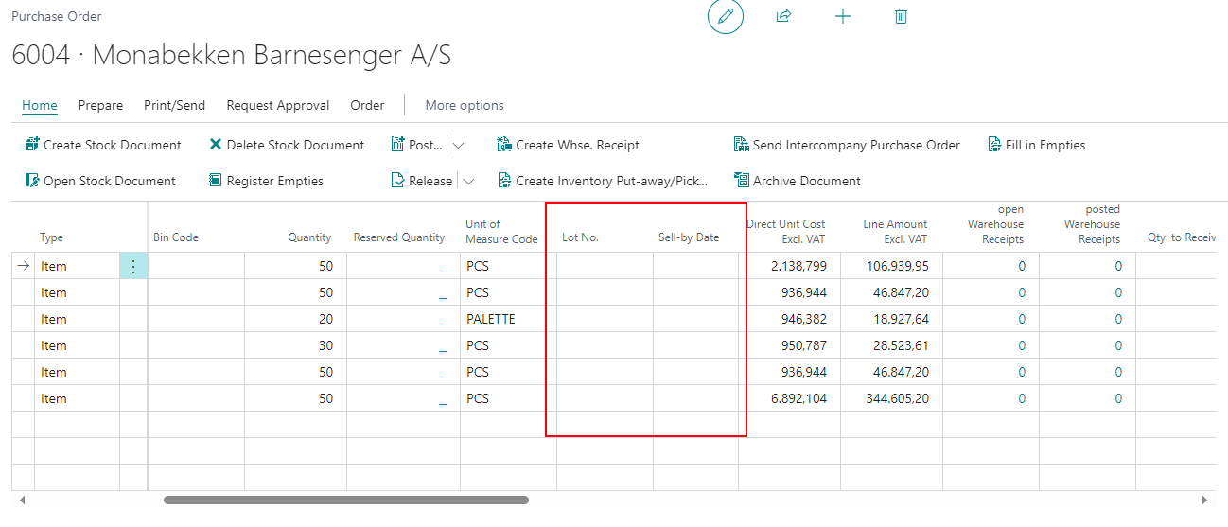Click the pencil edit icon

pyautogui.click(x=726, y=17)
